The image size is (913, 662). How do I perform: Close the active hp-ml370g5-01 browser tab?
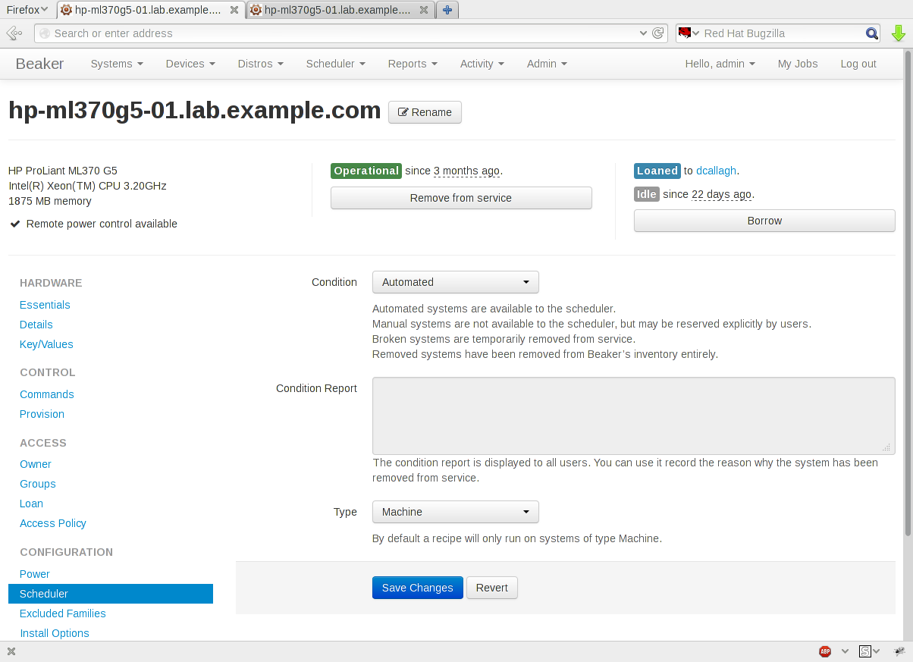click(x=234, y=10)
